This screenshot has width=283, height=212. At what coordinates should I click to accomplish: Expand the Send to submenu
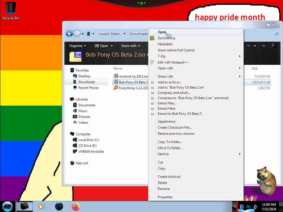(196, 154)
